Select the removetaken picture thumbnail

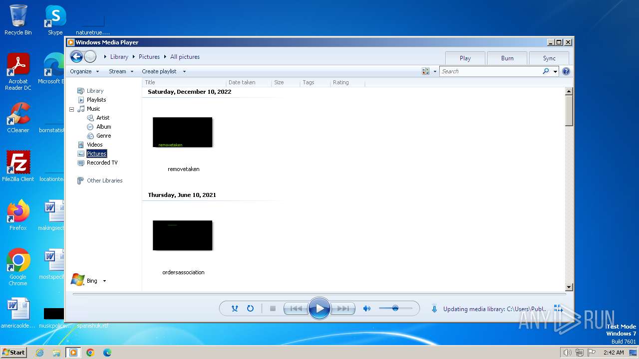coord(183,132)
